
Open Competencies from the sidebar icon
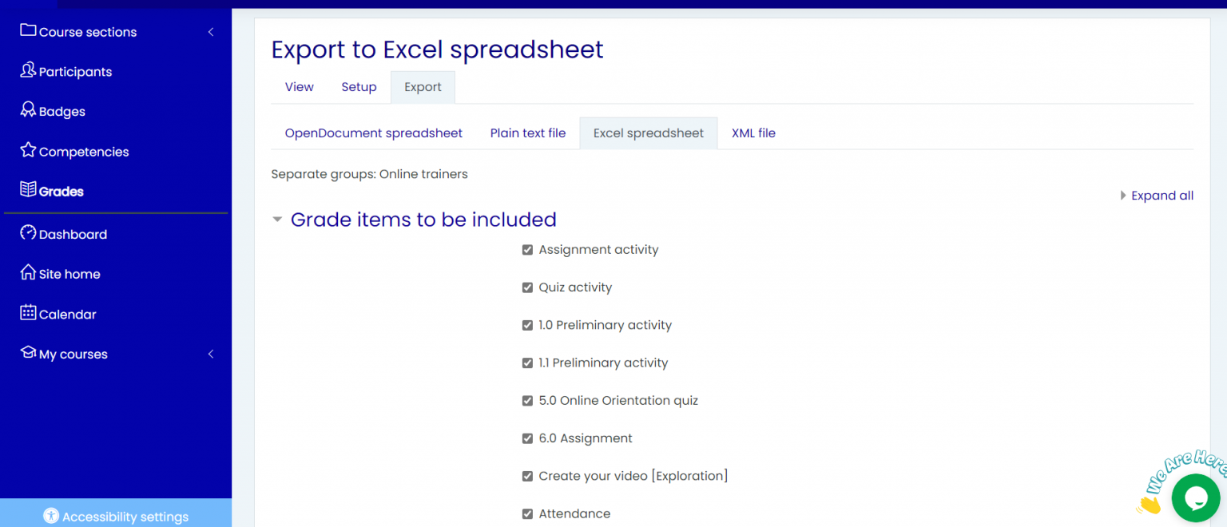(x=26, y=151)
